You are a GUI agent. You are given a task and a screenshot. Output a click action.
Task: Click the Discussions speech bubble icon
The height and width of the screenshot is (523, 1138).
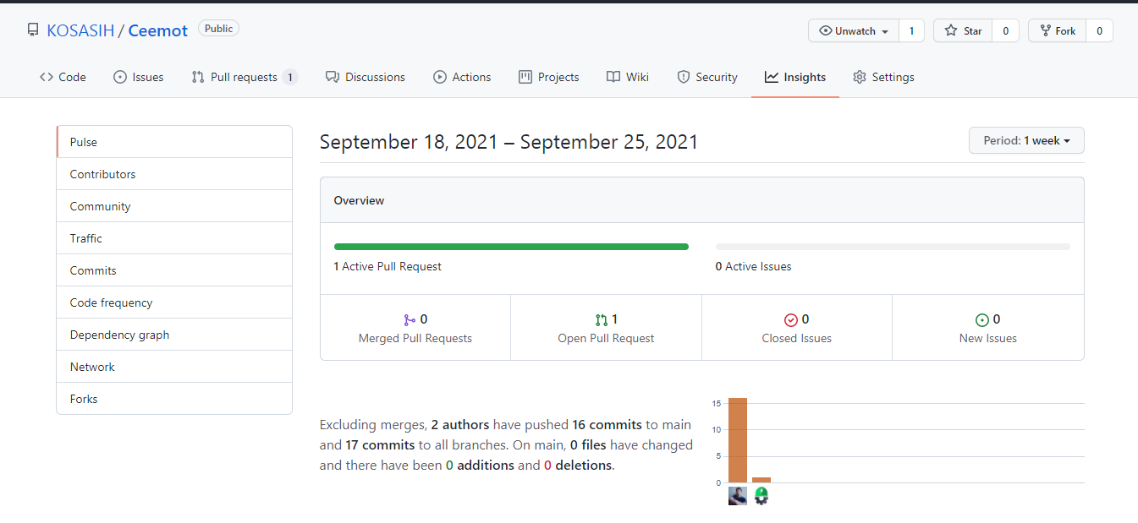pyautogui.click(x=333, y=77)
